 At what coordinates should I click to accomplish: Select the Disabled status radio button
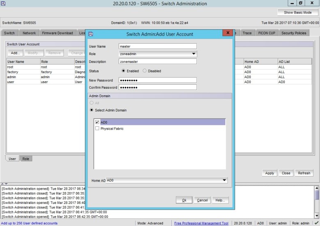[x=145, y=71]
